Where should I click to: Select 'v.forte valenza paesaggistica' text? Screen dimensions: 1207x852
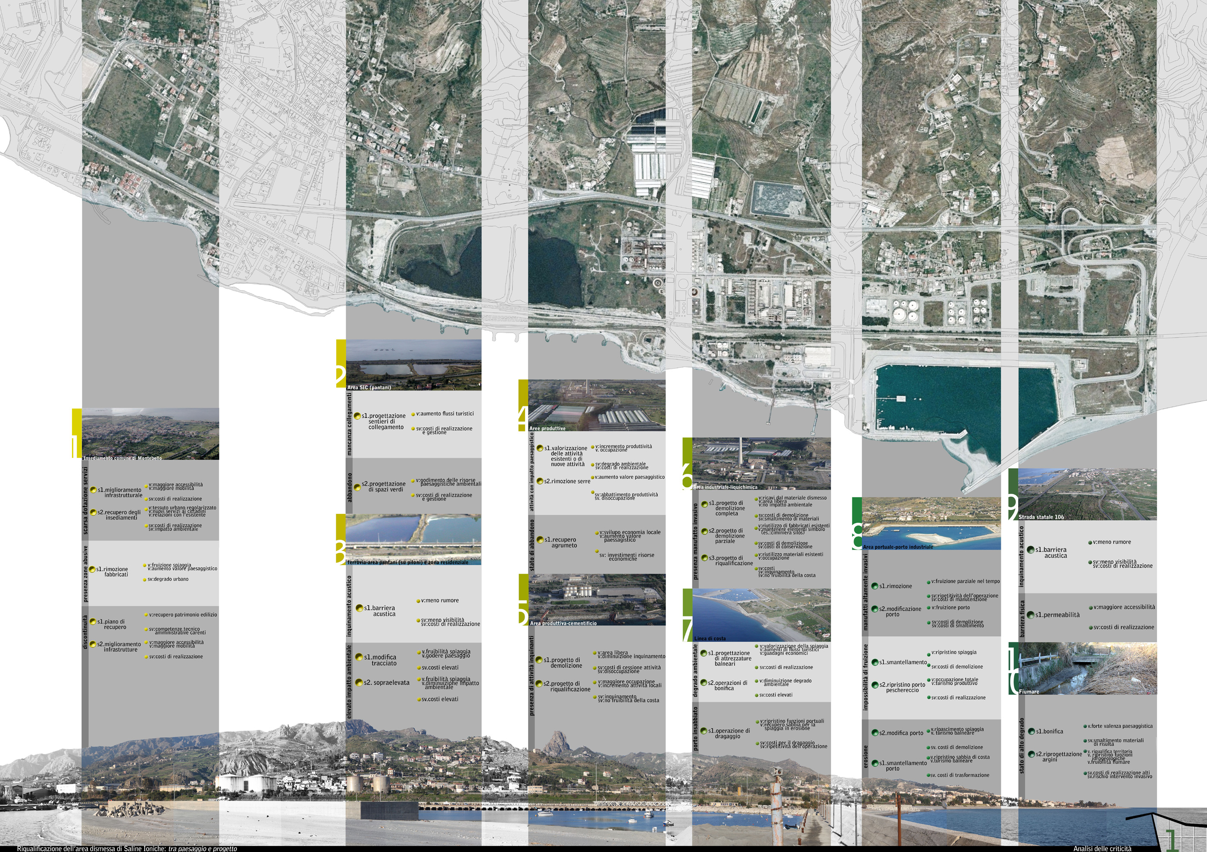(x=1120, y=727)
